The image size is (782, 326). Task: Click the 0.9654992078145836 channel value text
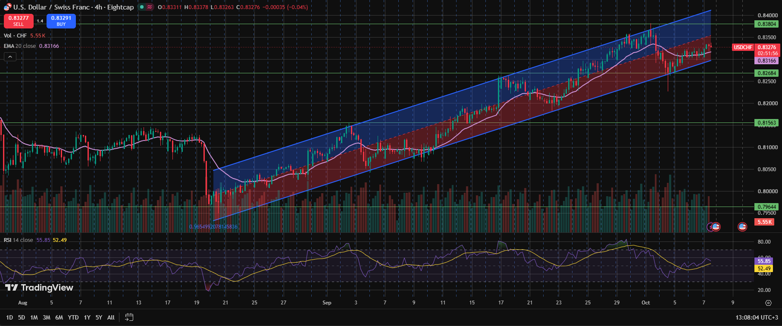(213, 227)
